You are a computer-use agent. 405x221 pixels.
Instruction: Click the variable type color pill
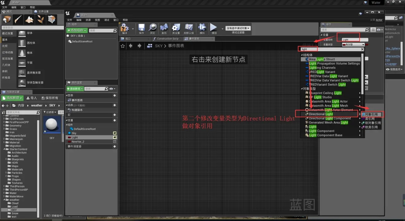[366, 45]
